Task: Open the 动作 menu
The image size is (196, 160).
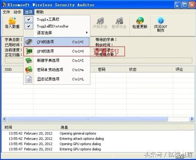Action: tap(17, 12)
